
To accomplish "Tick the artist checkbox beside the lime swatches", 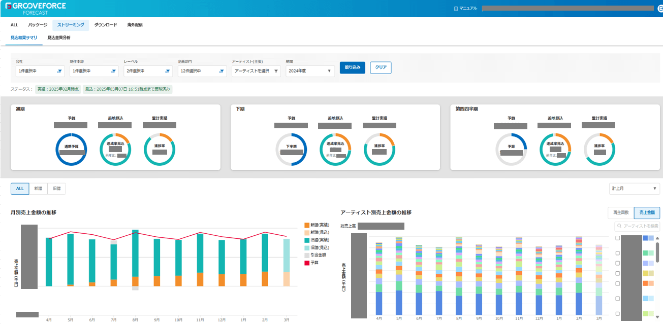I will point(617,314).
